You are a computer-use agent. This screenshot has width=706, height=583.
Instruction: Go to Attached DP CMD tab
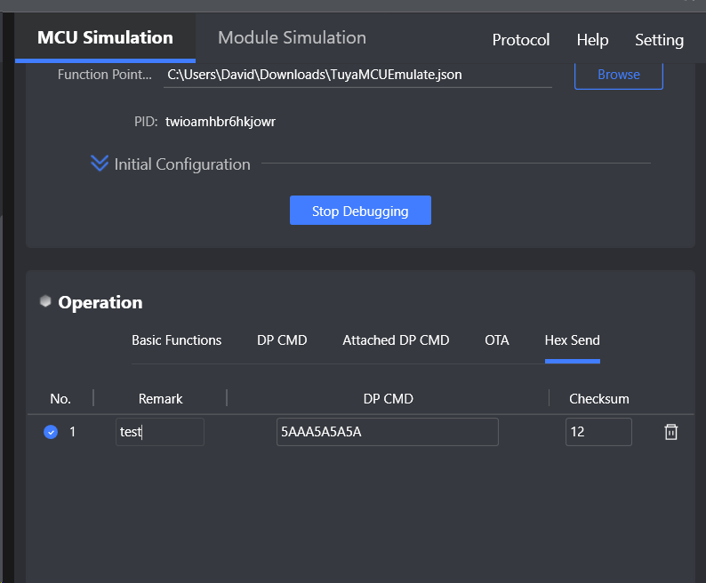pos(396,340)
